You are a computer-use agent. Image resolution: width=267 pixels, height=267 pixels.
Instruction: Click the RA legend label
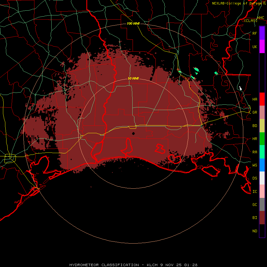[x=255, y=152]
